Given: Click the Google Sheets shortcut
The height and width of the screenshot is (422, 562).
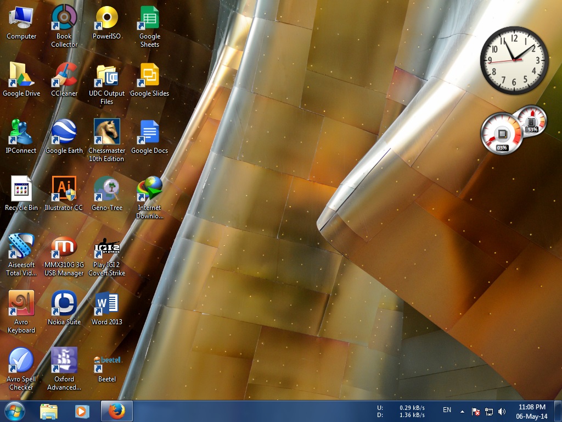Looking at the screenshot, I should click(x=150, y=26).
